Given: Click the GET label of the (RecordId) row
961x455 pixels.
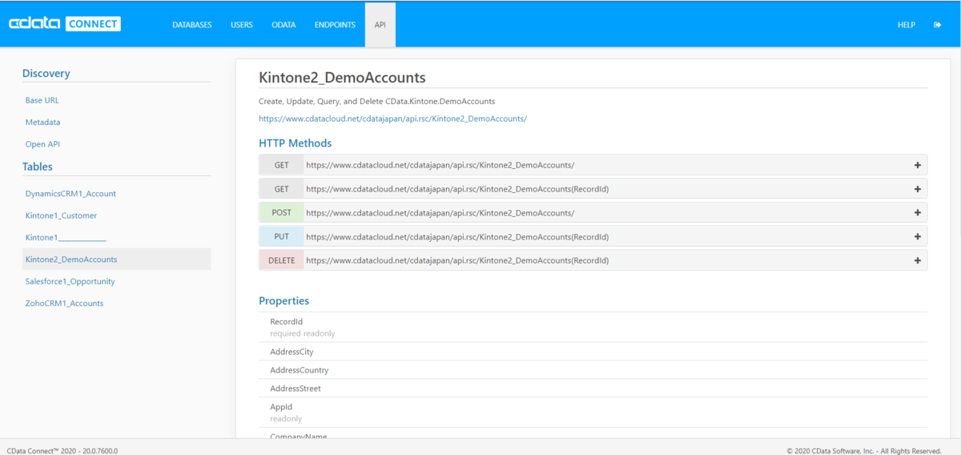Looking at the screenshot, I should 281,189.
